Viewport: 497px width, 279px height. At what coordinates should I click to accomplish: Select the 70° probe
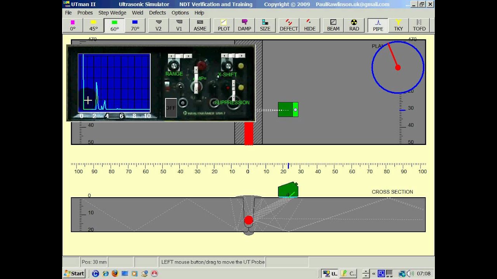135,25
